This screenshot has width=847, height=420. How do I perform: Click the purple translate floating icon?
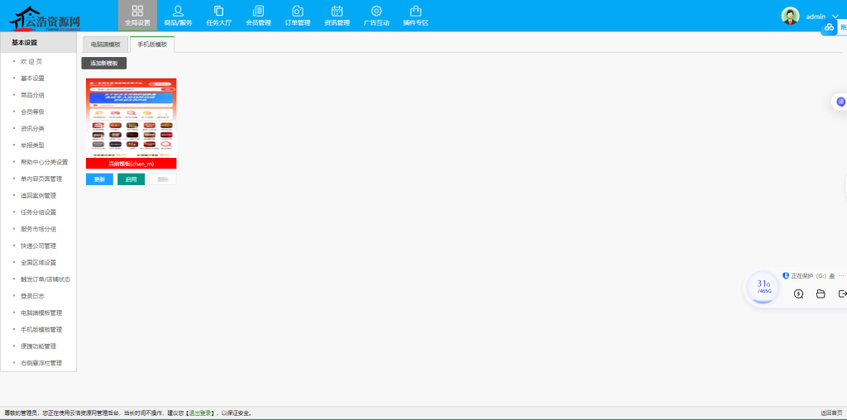click(840, 102)
